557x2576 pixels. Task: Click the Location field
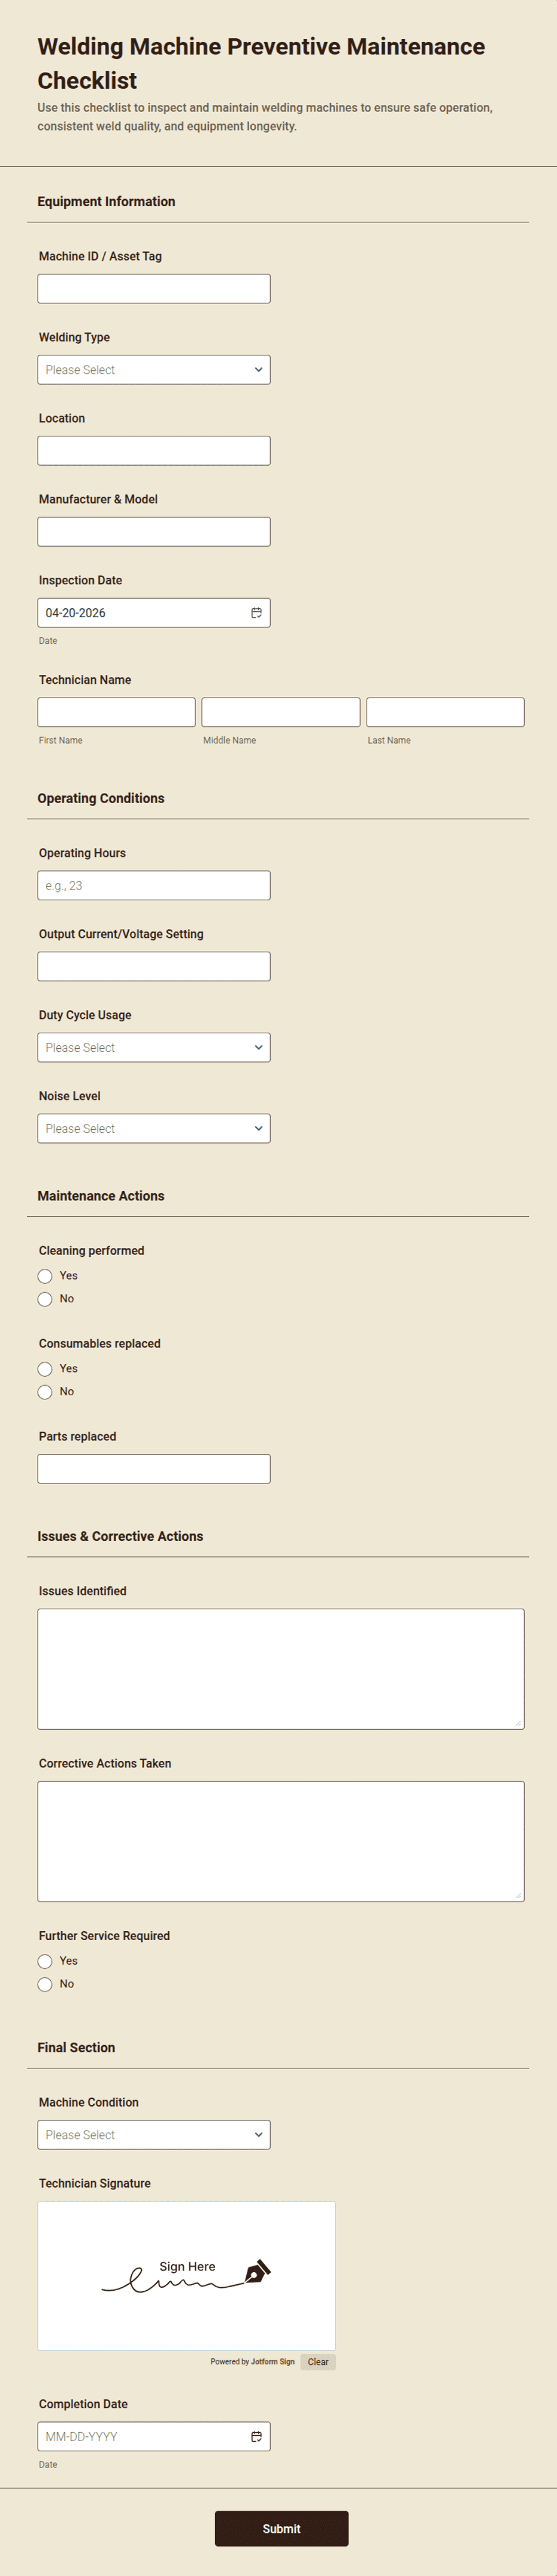coord(153,450)
